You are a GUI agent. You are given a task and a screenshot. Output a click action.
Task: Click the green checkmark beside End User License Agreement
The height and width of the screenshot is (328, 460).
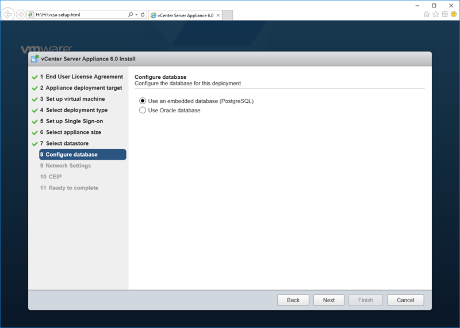[34, 77]
